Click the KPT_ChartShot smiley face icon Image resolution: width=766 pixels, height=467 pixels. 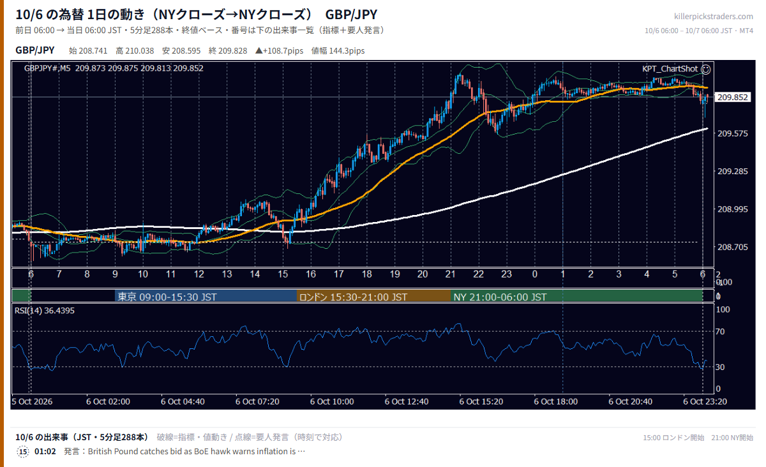tap(706, 68)
